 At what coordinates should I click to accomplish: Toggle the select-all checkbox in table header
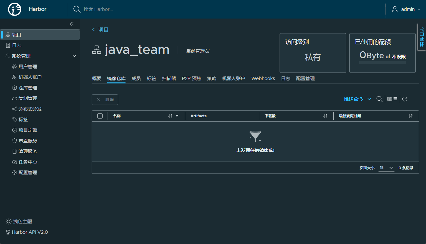coord(100,116)
